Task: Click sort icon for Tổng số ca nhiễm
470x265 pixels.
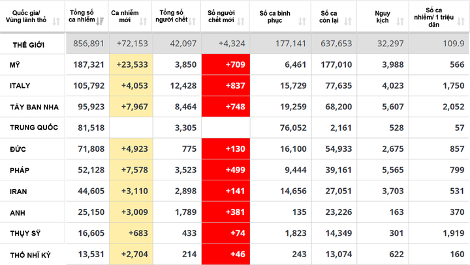Action: pos(99,21)
